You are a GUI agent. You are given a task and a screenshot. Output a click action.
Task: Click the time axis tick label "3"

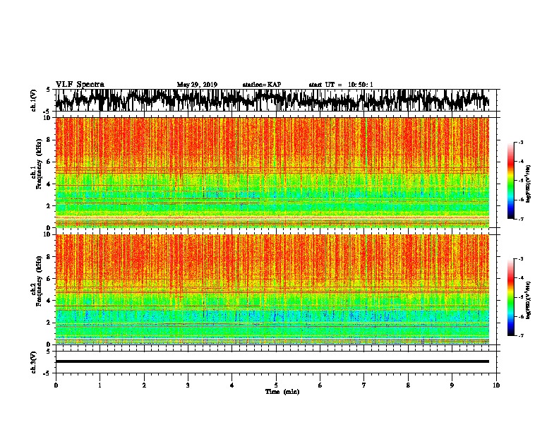point(188,385)
